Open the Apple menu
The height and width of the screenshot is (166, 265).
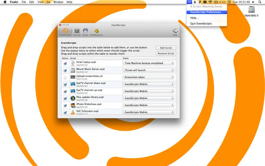(x=5, y=2)
